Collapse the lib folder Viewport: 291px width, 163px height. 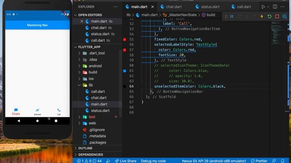[x=79, y=85]
